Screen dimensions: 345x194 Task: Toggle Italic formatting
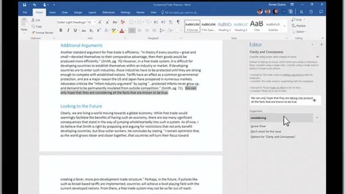tap(68, 31)
